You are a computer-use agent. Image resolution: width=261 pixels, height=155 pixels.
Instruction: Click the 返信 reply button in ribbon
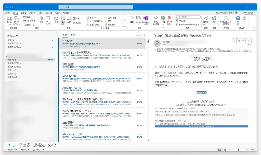[56, 20]
